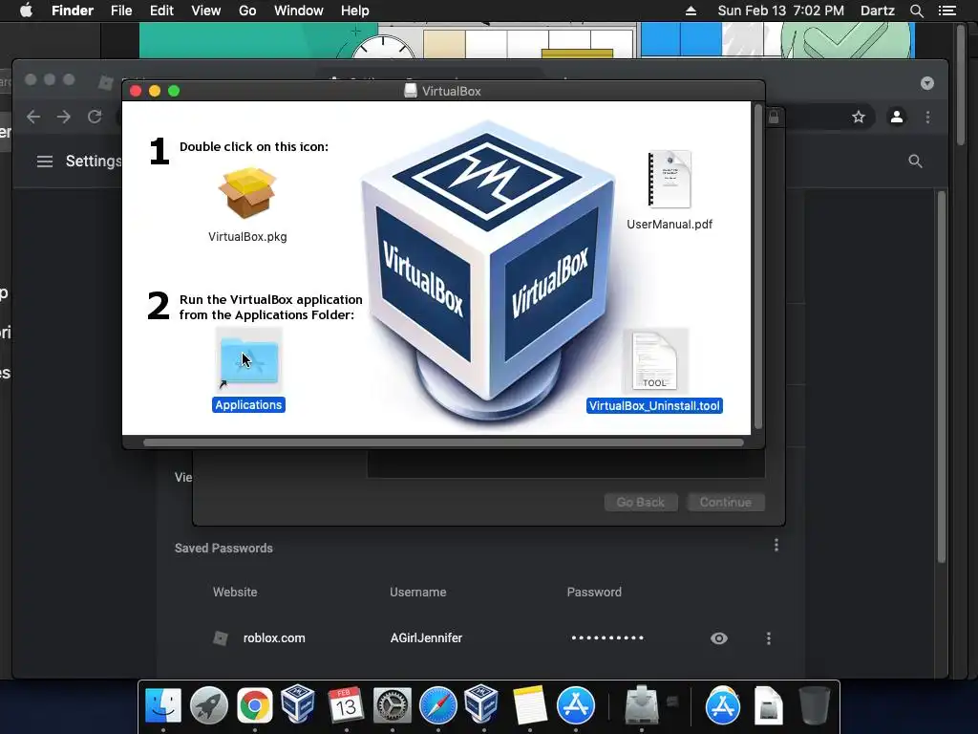Open the Installer app icon in Dock
This screenshot has width=978, height=734.
(x=642, y=706)
